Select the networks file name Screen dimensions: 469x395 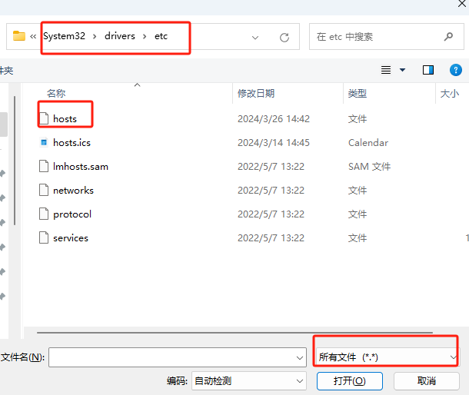[73, 191]
